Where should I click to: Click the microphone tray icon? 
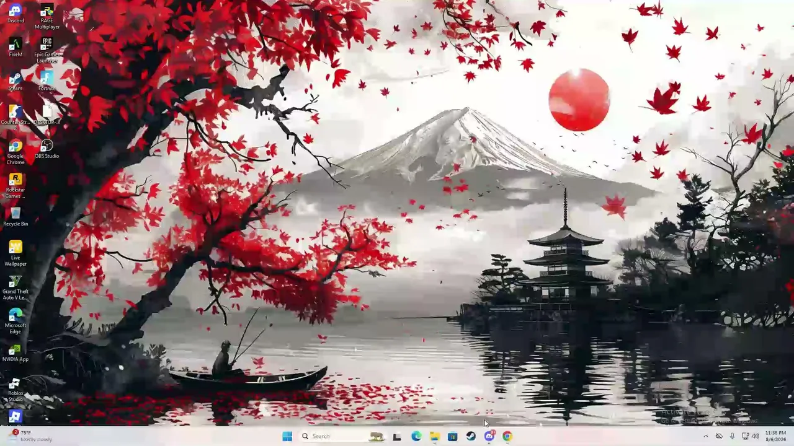(x=733, y=436)
